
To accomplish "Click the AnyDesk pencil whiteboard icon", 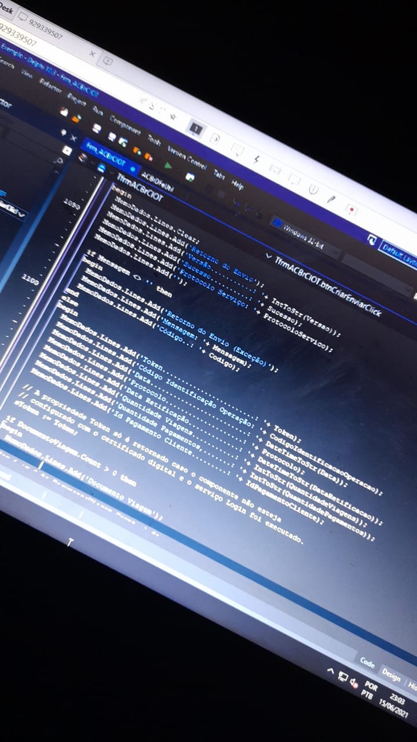I will (331, 199).
